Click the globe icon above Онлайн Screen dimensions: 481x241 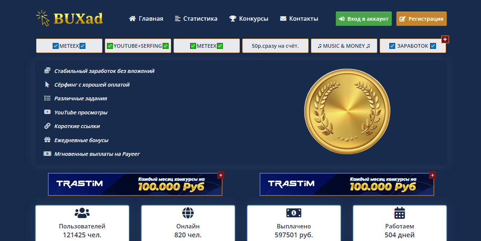(x=188, y=213)
